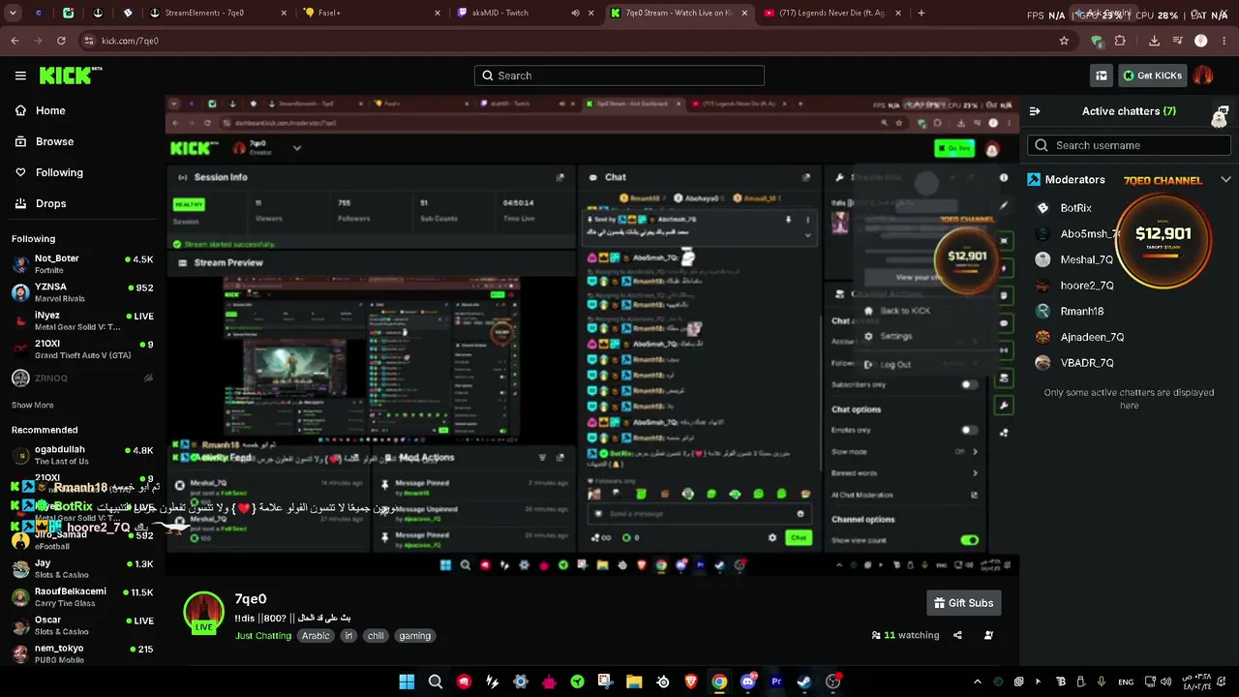The height and width of the screenshot is (697, 1239).
Task: Collapse the Moderators list
Action: [x=1225, y=180]
